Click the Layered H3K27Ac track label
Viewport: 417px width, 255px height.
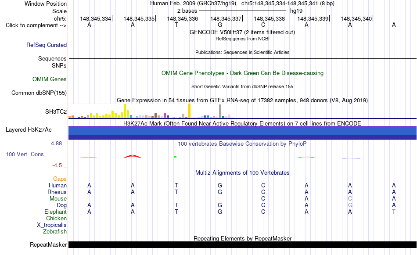(x=29, y=130)
